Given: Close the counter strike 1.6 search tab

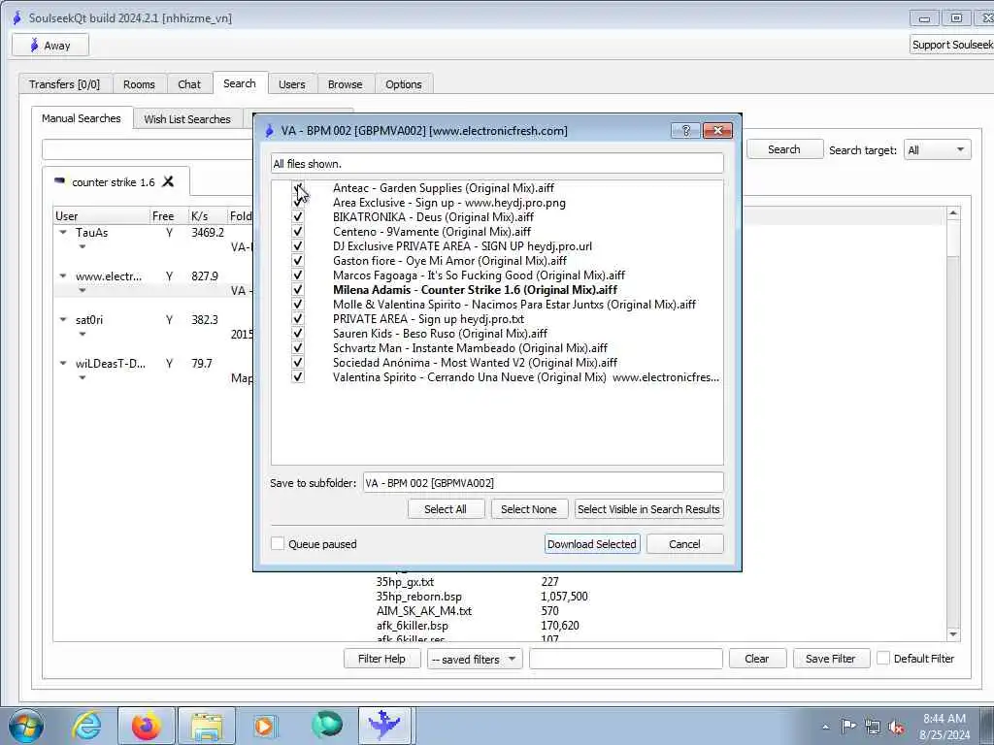Looking at the screenshot, I should 168,181.
